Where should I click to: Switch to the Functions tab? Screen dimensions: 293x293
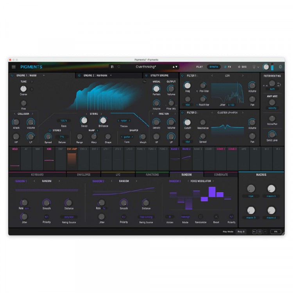[x=152, y=175]
